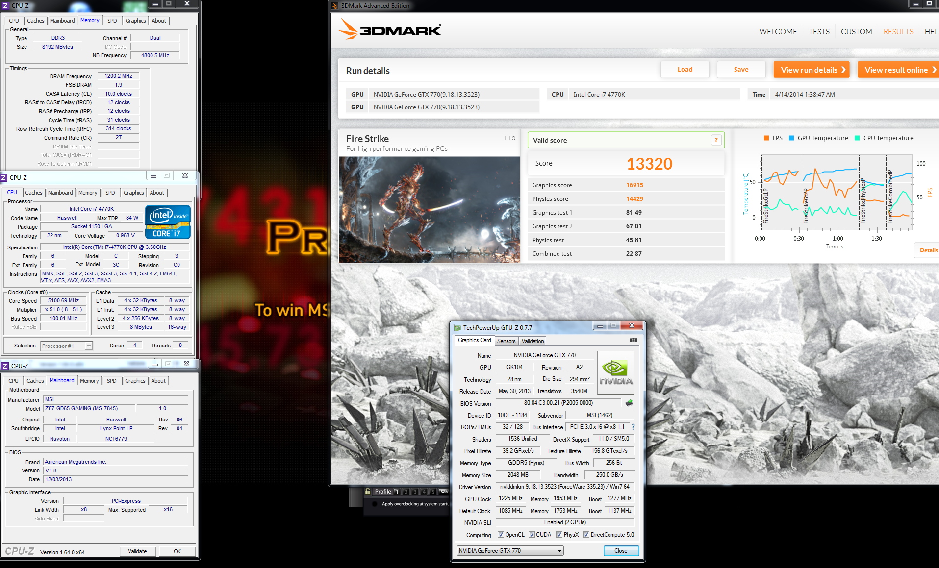
Task: Click the orange FPS legend swatch
Action: click(766, 138)
